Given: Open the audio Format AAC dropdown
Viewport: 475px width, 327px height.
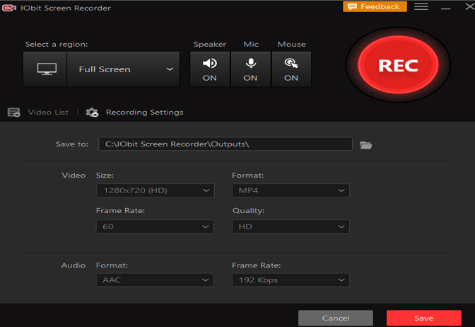Looking at the screenshot, I should pos(155,280).
